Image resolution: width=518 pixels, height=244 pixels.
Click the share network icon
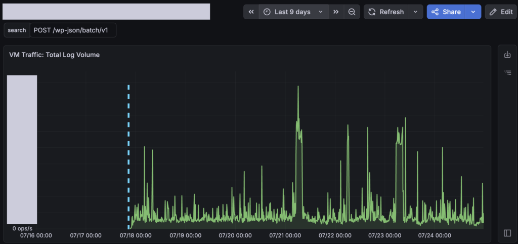pyautogui.click(x=435, y=12)
